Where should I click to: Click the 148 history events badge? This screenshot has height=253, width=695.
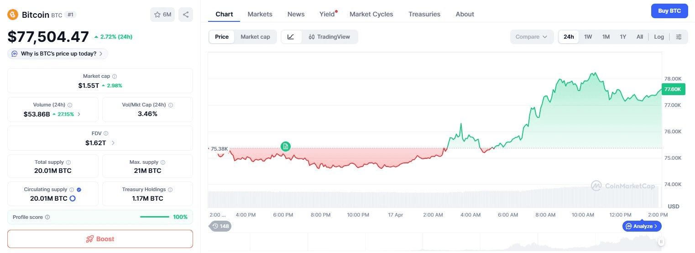[x=220, y=226]
